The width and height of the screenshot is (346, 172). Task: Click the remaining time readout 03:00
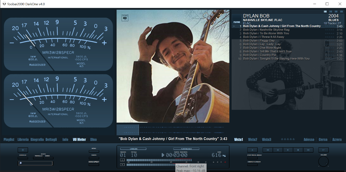coord(177,155)
